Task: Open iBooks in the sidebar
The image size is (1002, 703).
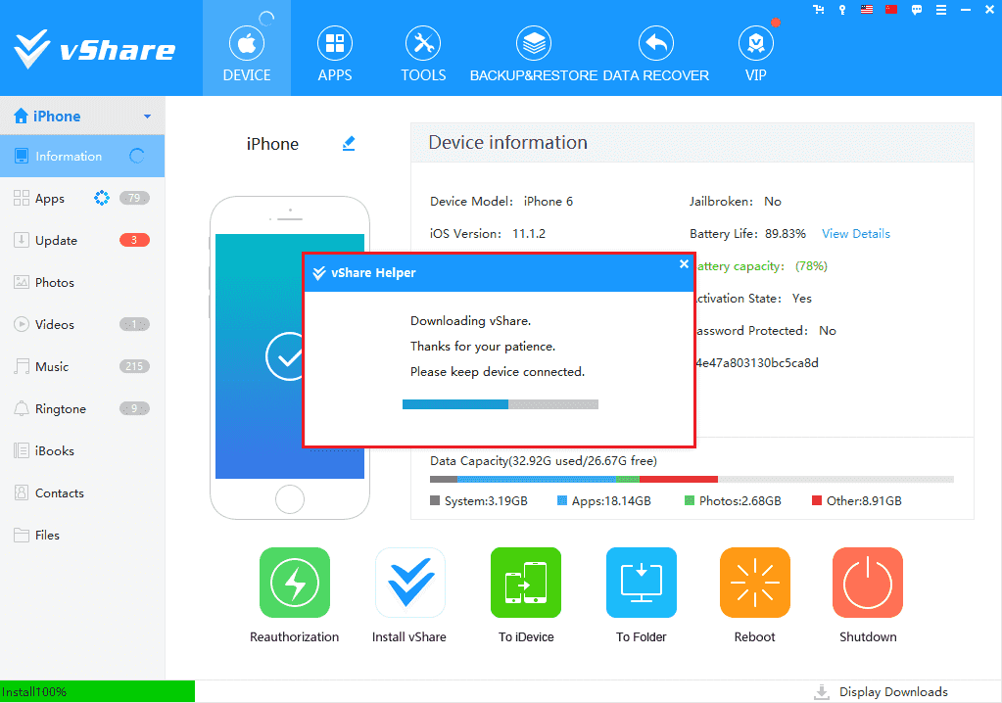Action: click(82, 450)
